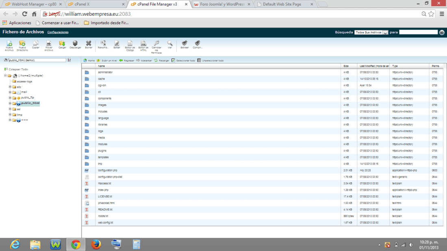
Task: Select public_html in folder tree
Action: click(30, 103)
